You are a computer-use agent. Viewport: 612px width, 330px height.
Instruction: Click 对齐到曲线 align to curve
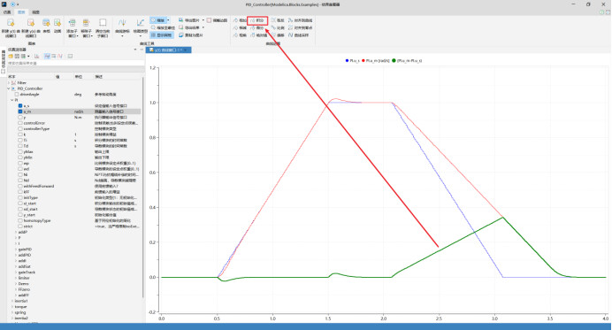pyautogui.click(x=300, y=20)
